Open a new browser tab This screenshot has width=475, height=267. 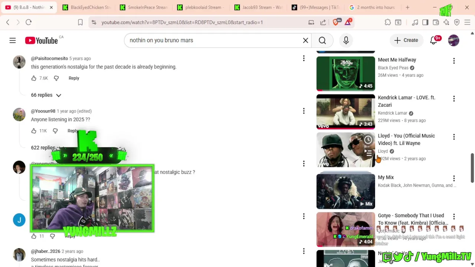coord(407,7)
